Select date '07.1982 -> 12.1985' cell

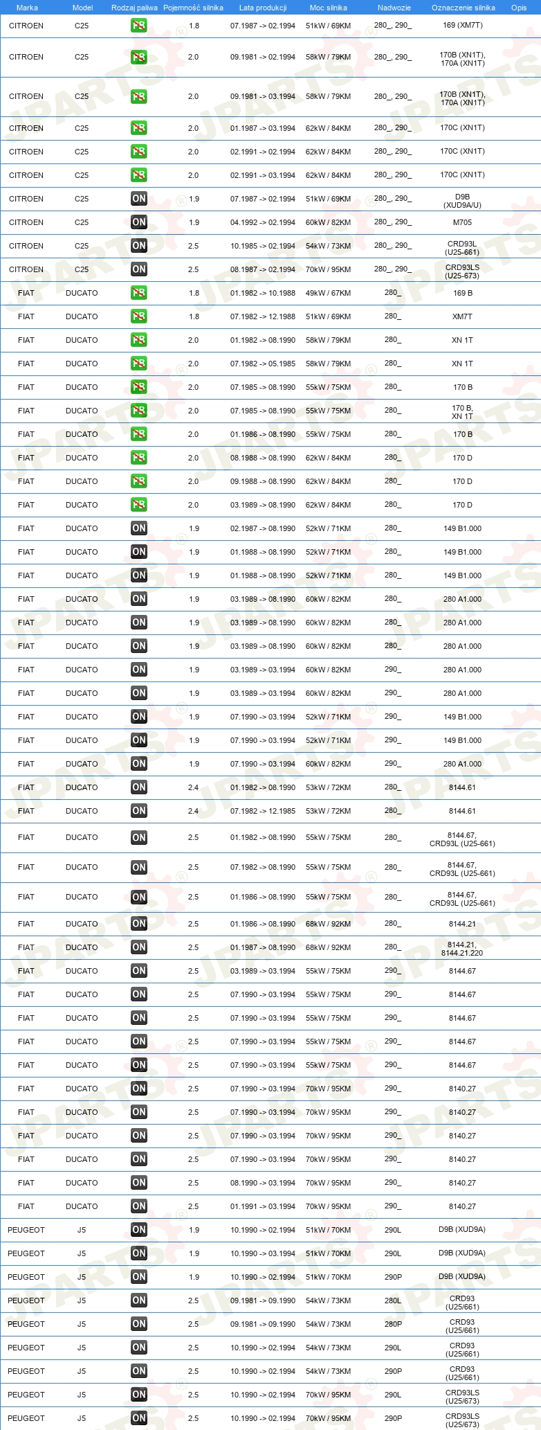point(263,811)
